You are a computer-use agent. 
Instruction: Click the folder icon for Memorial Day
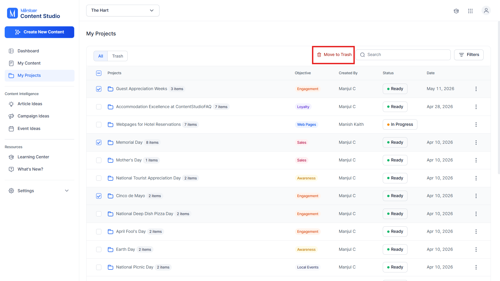coord(110,142)
